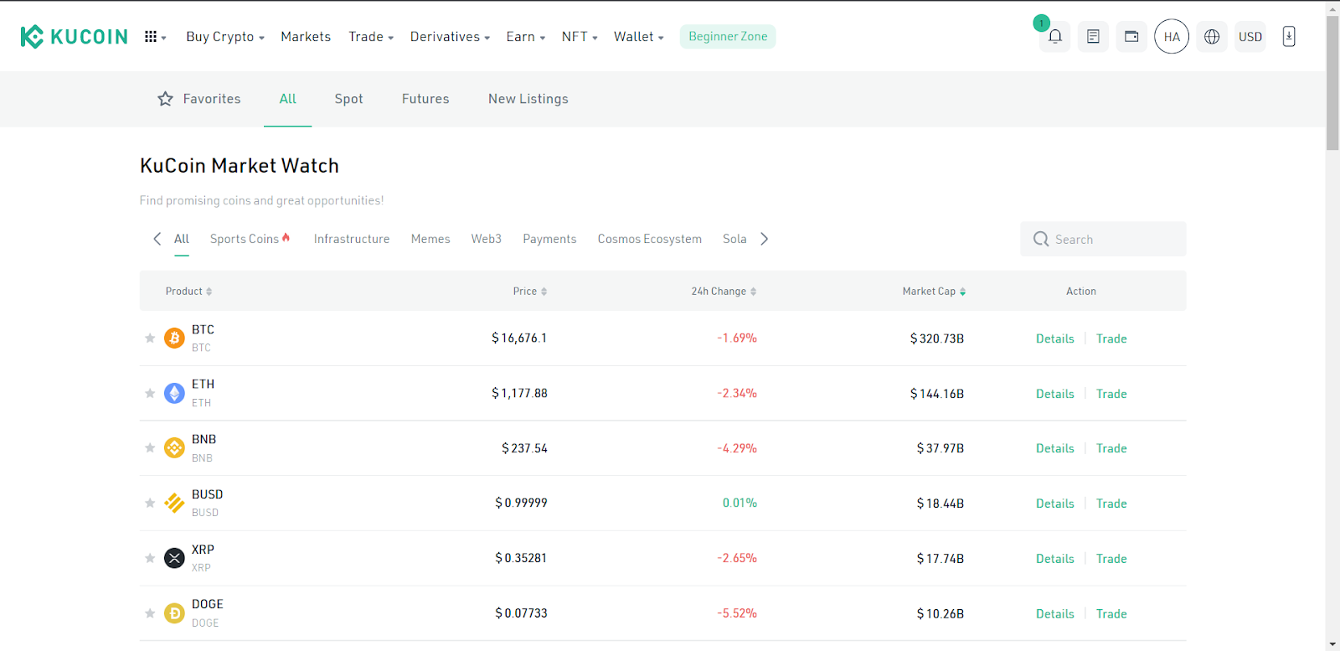Switch to the Favorites tab
The width and height of the screenshot is (1340, 651).
pyautogui.click(x=199, y=99)
